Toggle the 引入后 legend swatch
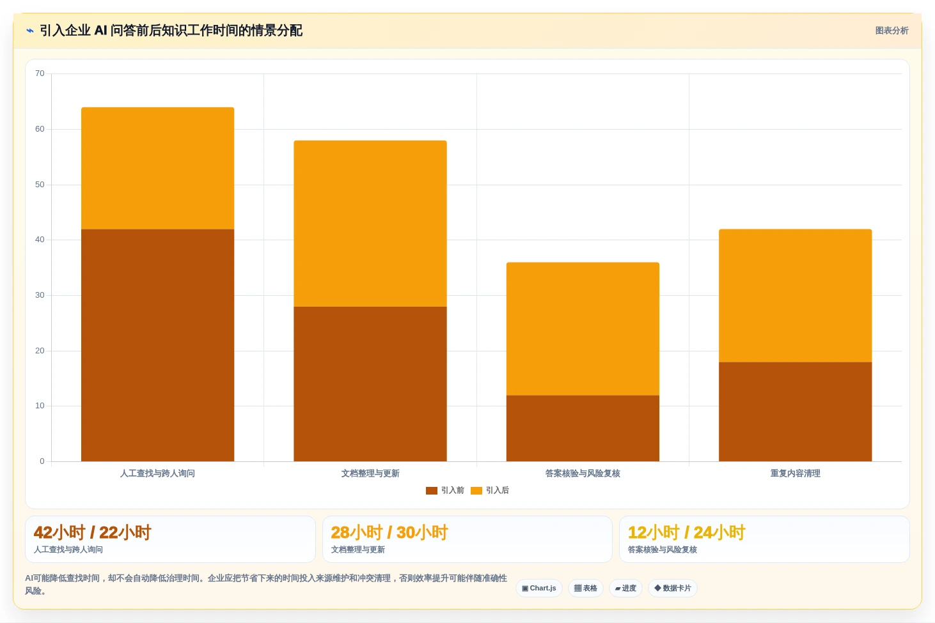Image resolution: width=935 pixels, height=623 pixels. pyautogui.click(x=476, y=491)
